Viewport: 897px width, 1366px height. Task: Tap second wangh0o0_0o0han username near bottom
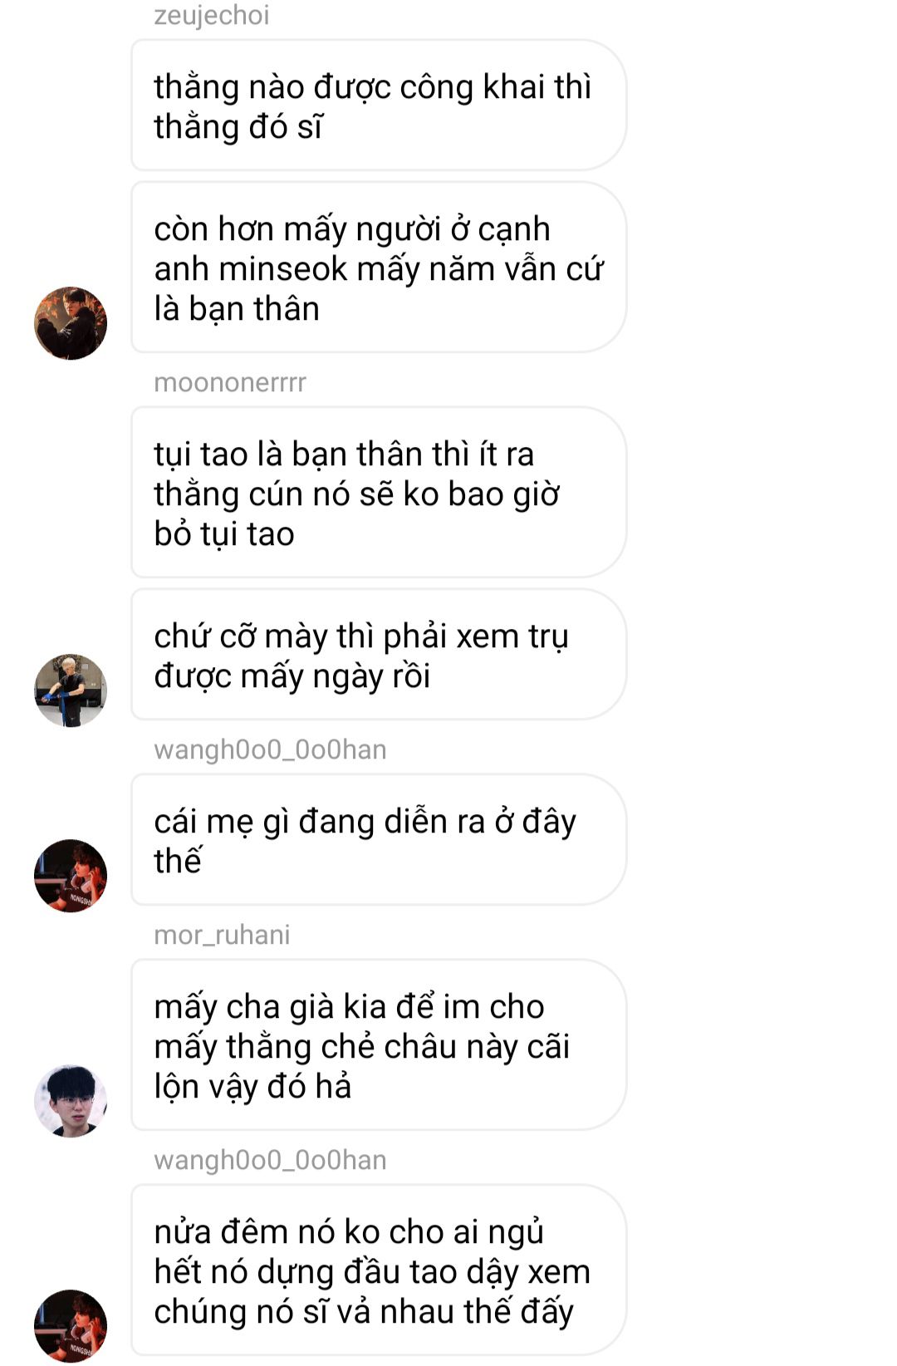pyautogui.click(x=270, y=1160)
